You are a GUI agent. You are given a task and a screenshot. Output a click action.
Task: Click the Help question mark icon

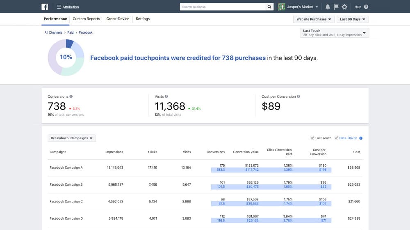366,7
